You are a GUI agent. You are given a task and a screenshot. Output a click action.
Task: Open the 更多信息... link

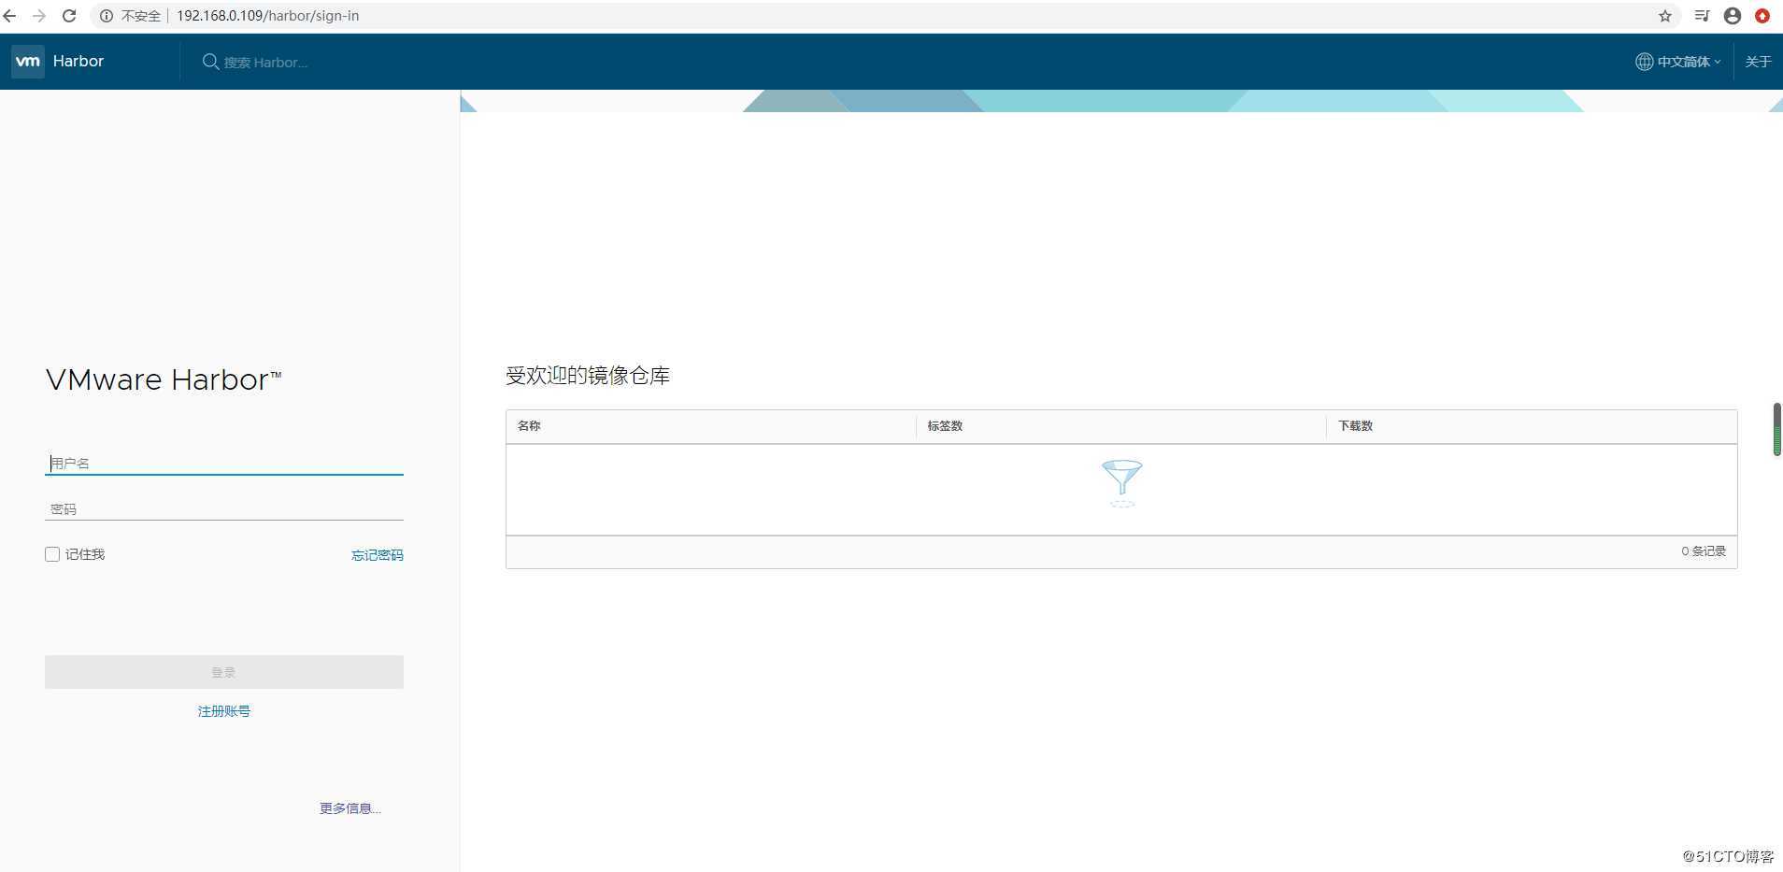click(350, 808)
